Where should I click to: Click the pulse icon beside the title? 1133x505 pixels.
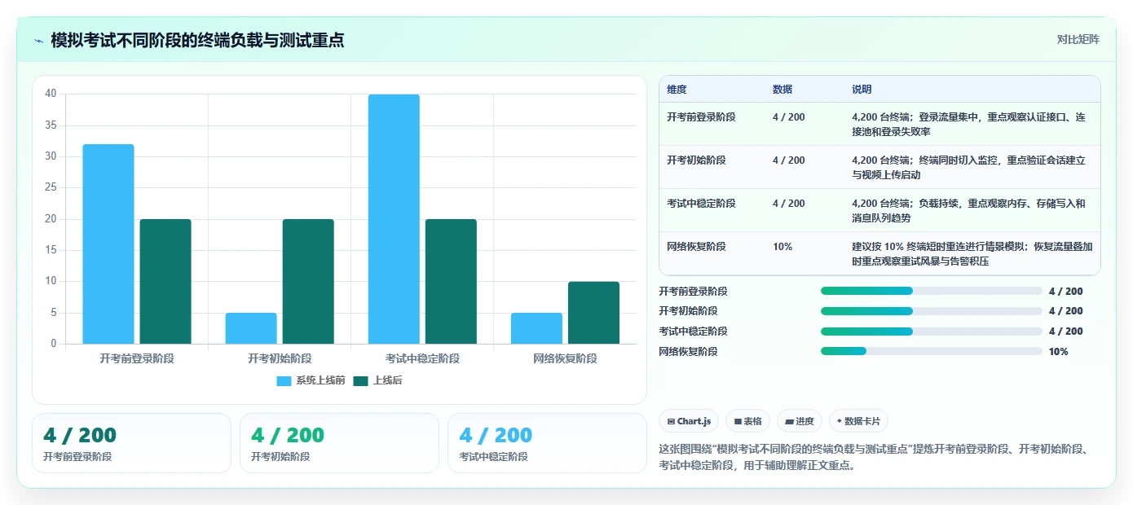point(38,40)
